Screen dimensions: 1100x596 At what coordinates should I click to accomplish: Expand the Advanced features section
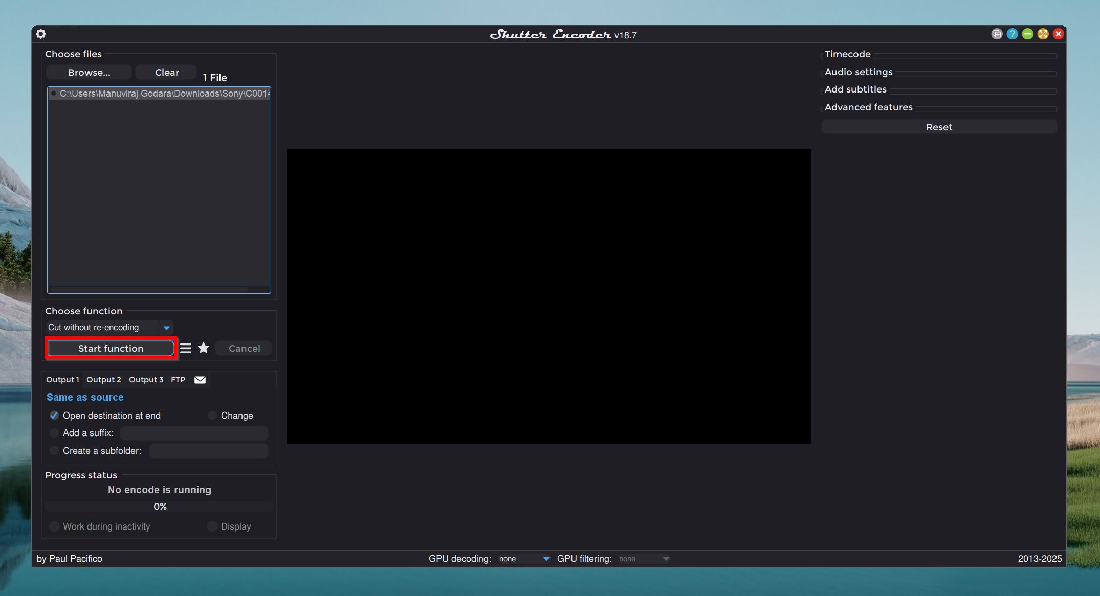pos(869,106)
